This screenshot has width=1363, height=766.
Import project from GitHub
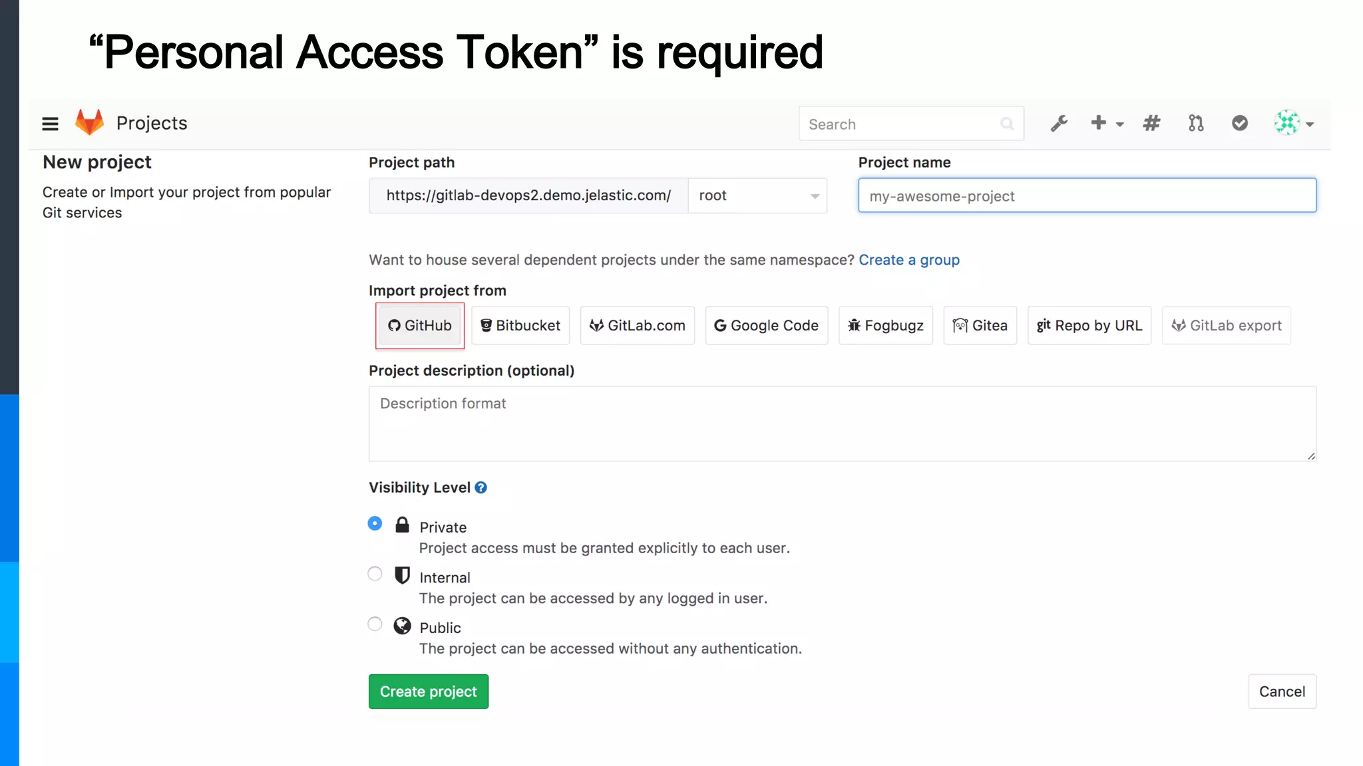click(420, 326)
